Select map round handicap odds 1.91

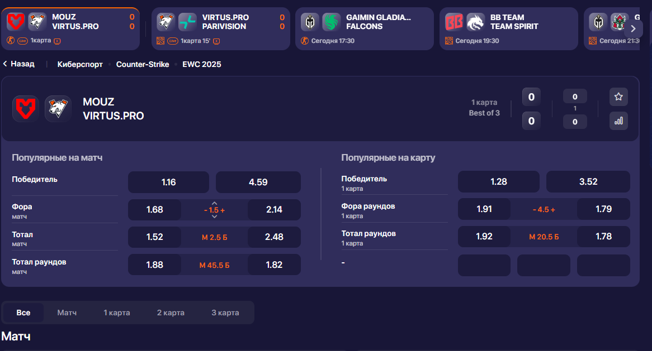click(x=484, y=209)
